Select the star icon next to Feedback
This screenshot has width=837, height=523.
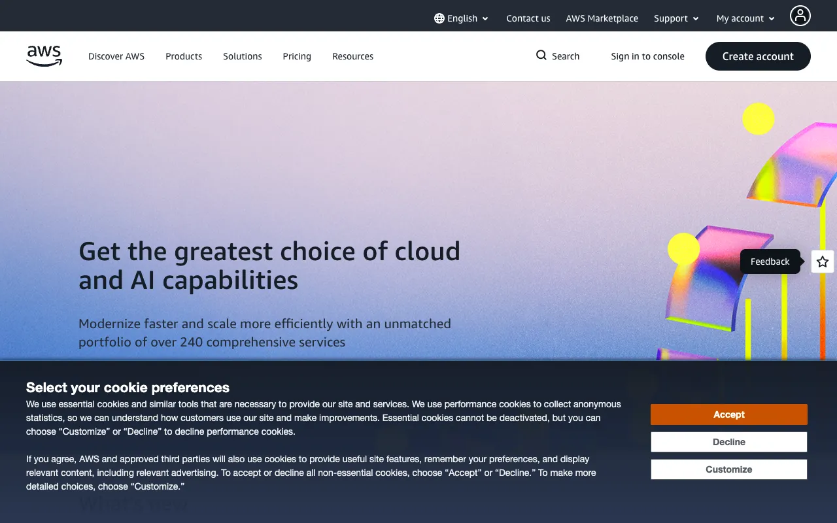[x=822, y=261]
